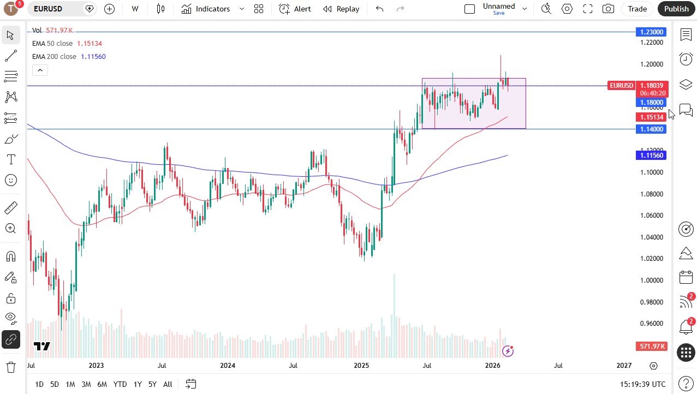This screenshot has width=697, height=394.
Task: Choose the ruler measure tool
Action: (10, 208)
